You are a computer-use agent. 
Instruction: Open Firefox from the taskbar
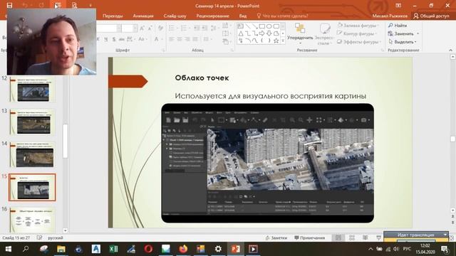pos(183,249)
